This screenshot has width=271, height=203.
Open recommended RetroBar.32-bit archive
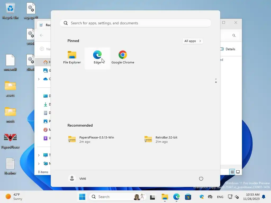pos(161,139)
